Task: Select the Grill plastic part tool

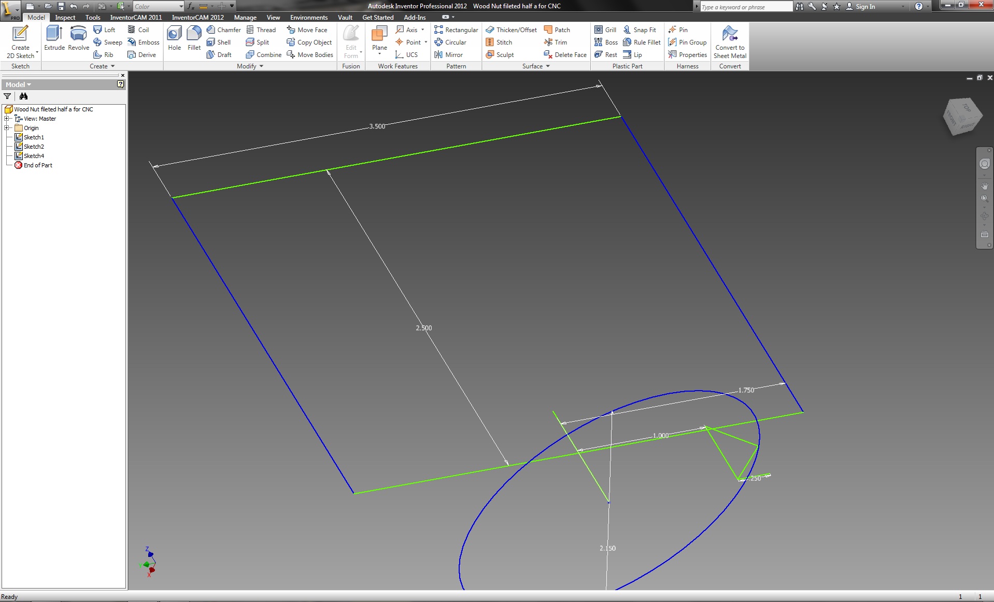Action: pyautogui.click(x=605, y=30)
